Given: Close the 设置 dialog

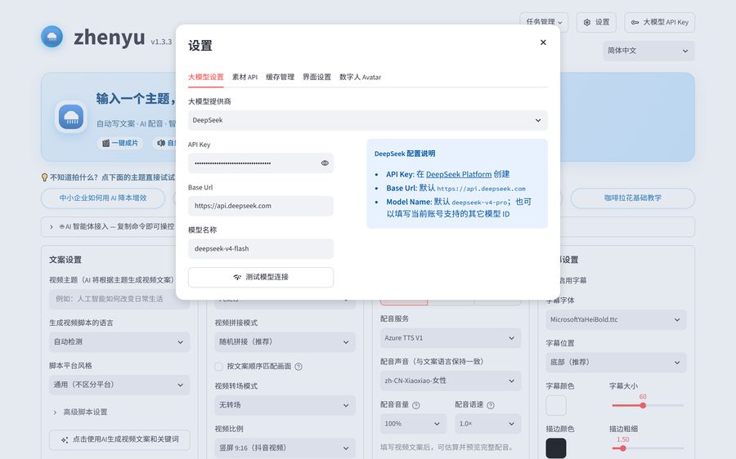Looking at the screenshot, I should click(543, 42).
